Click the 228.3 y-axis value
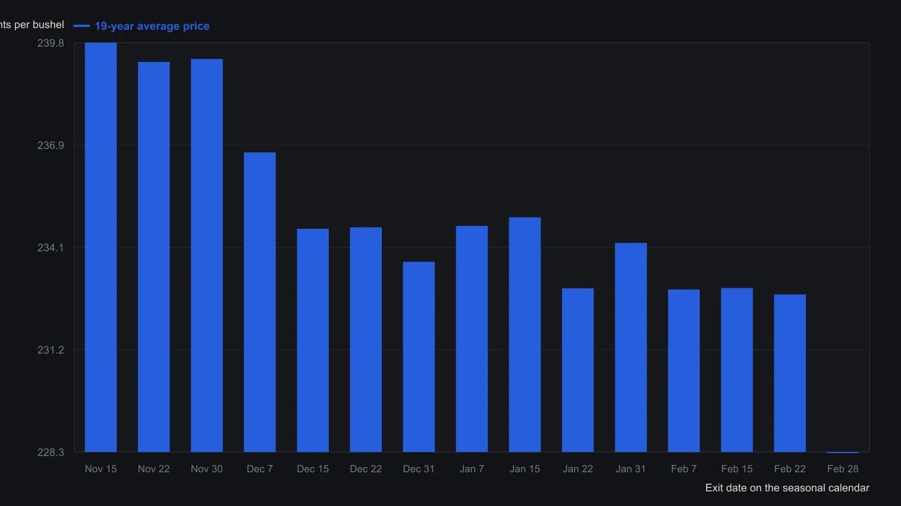Screen dimensions: 901x506 pos(51,453)
